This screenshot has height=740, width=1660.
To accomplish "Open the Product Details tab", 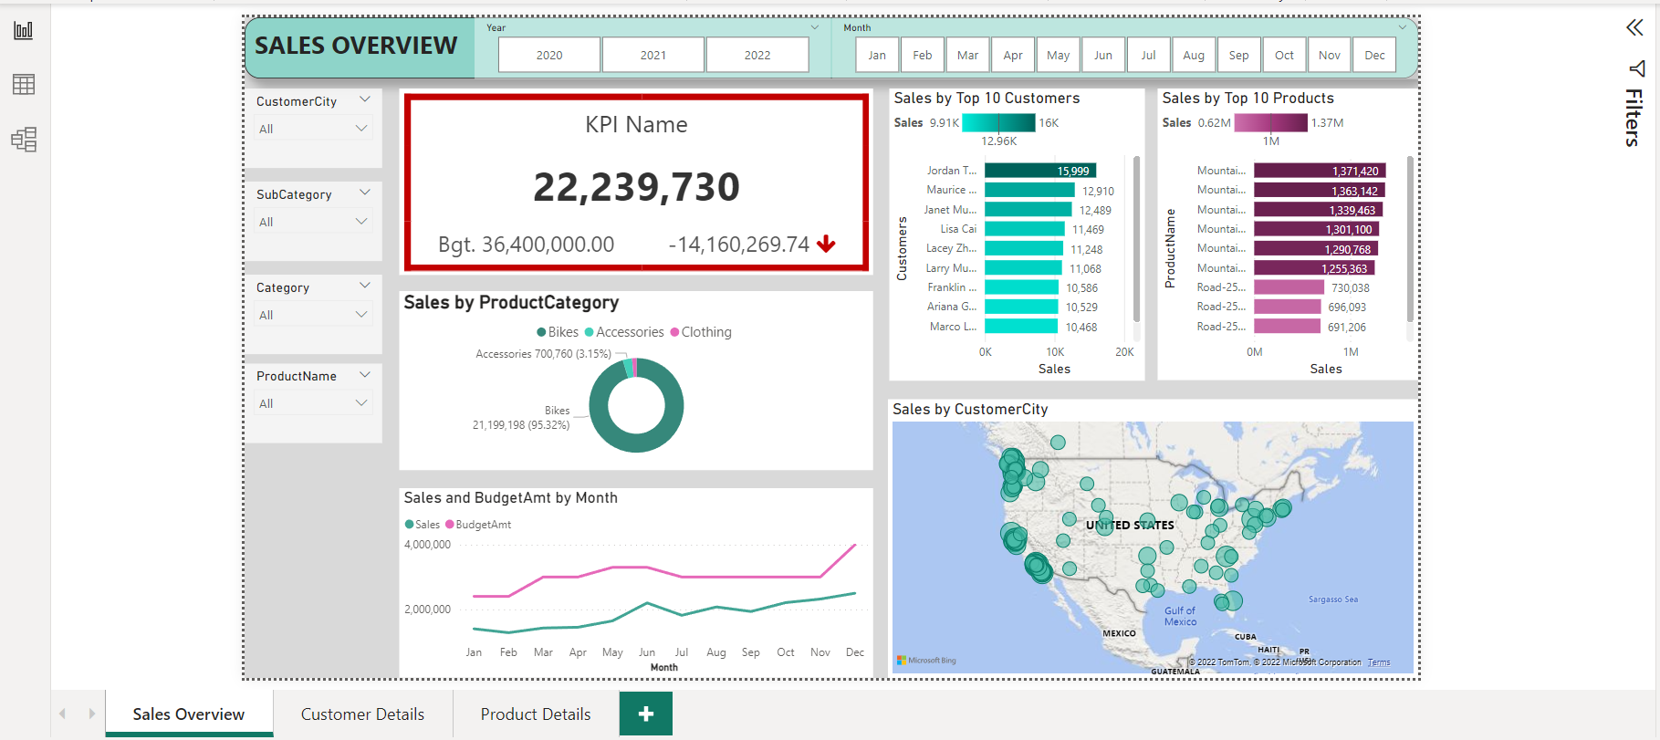I will pyautogui.click(x=536, y=714).
